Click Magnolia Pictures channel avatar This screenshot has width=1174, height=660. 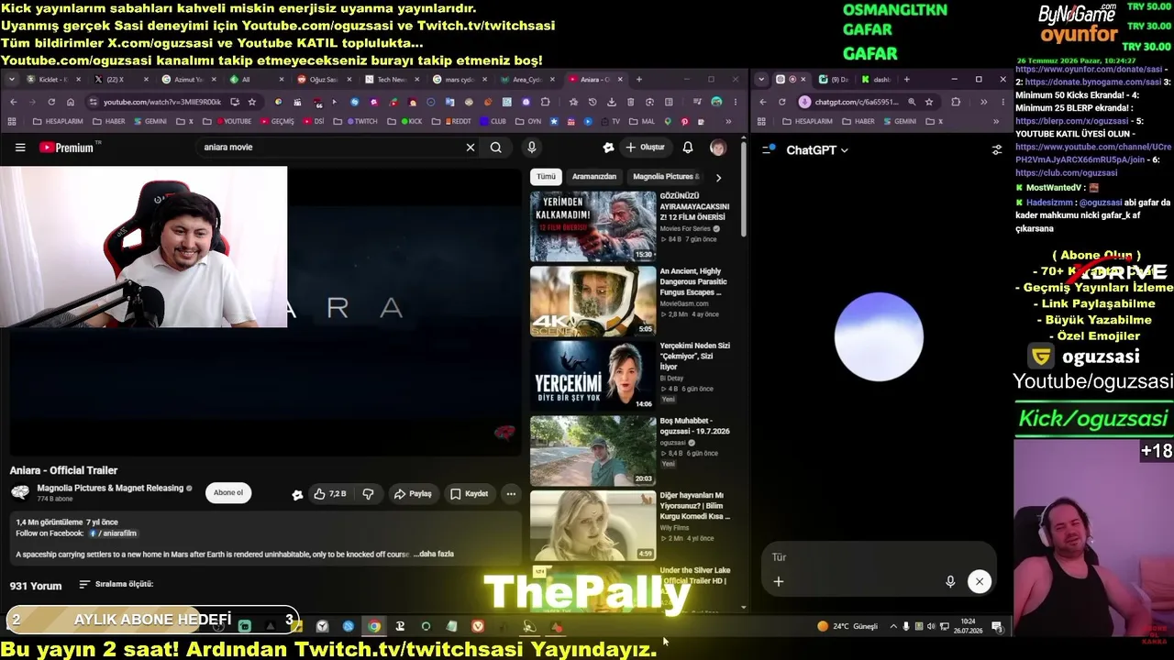click(19, 493)
